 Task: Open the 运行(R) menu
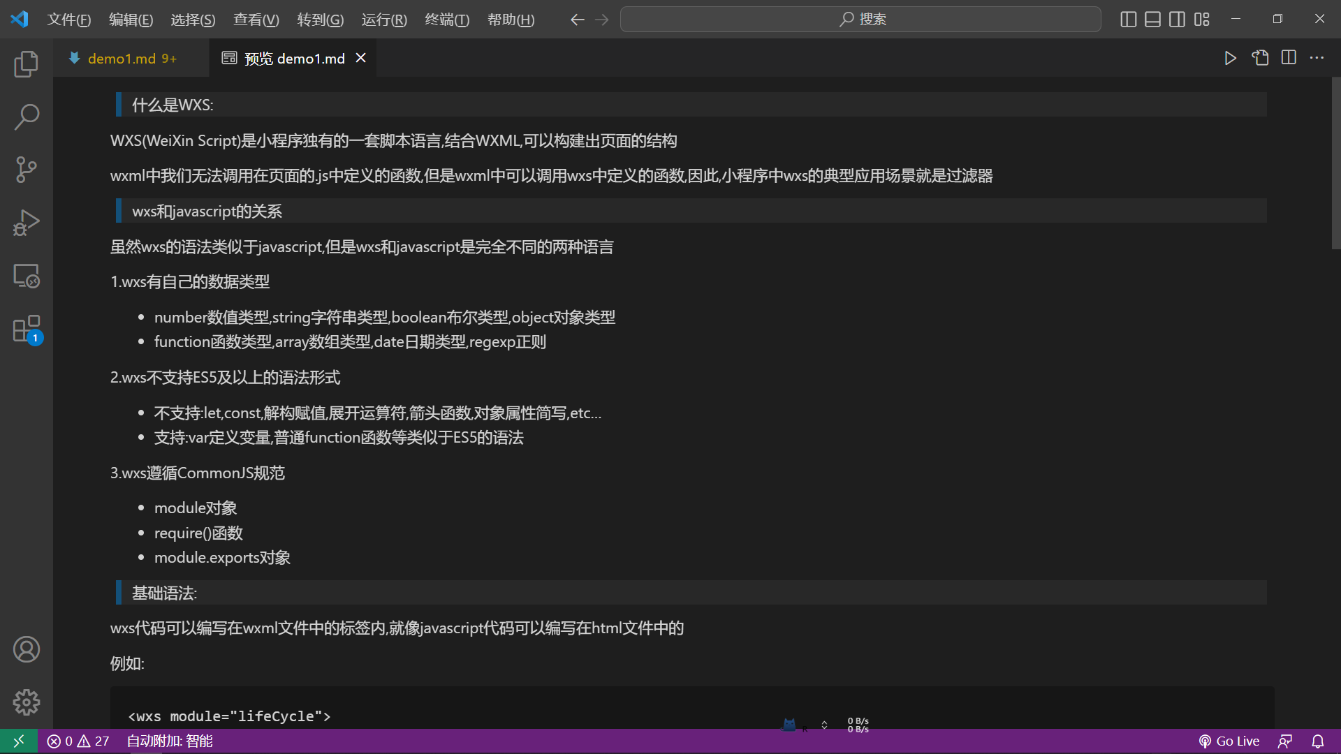tap(384, 20)
